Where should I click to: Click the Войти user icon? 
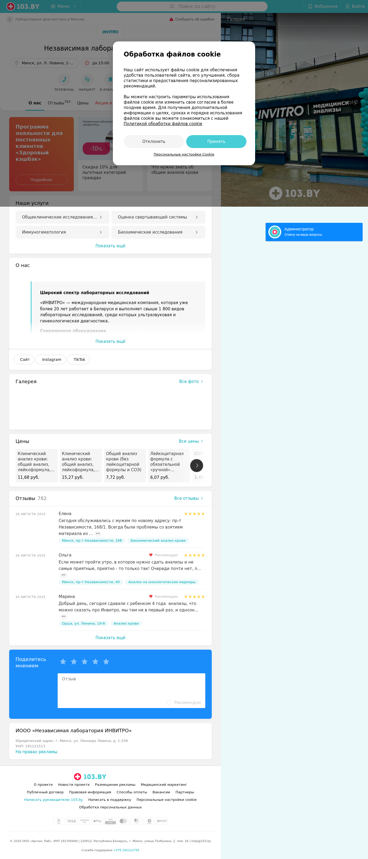(x=355, y=6)
